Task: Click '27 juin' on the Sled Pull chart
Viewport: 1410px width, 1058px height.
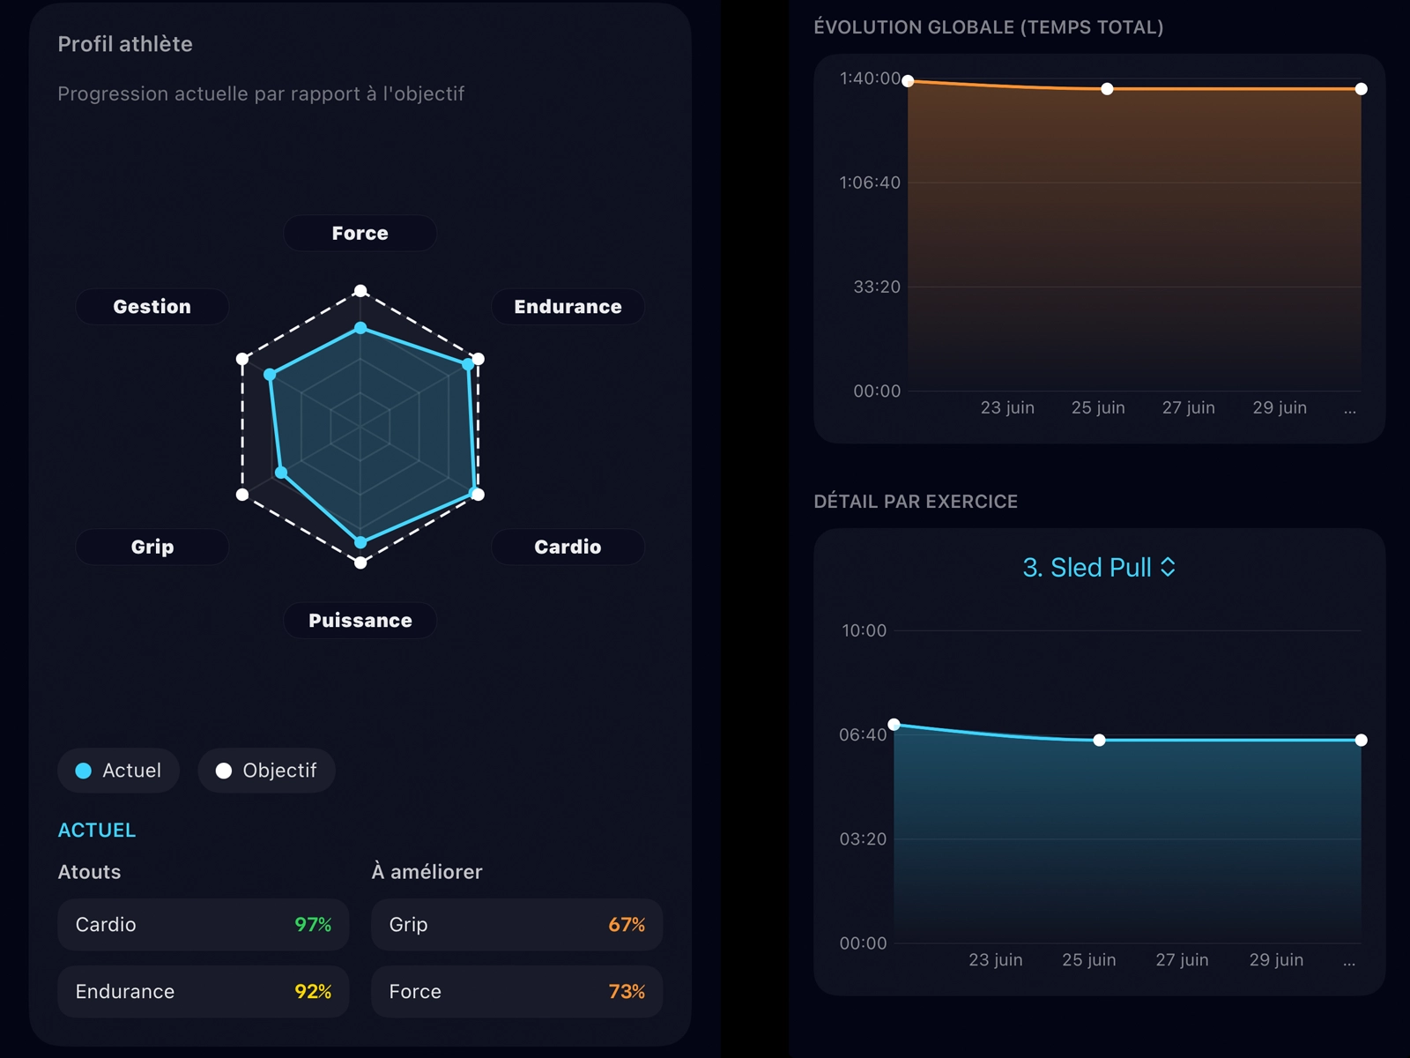Action: coord(1183,959)
